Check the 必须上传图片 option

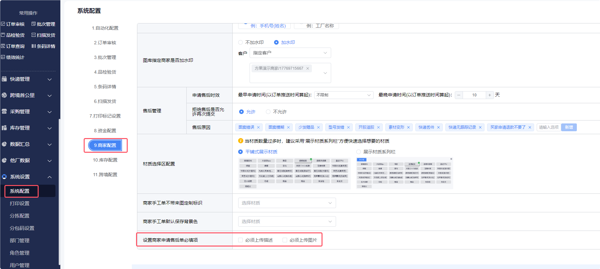pyautogui.click(x=285, y=240)
